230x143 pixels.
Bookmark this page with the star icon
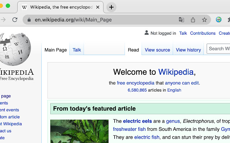[204, 20]
